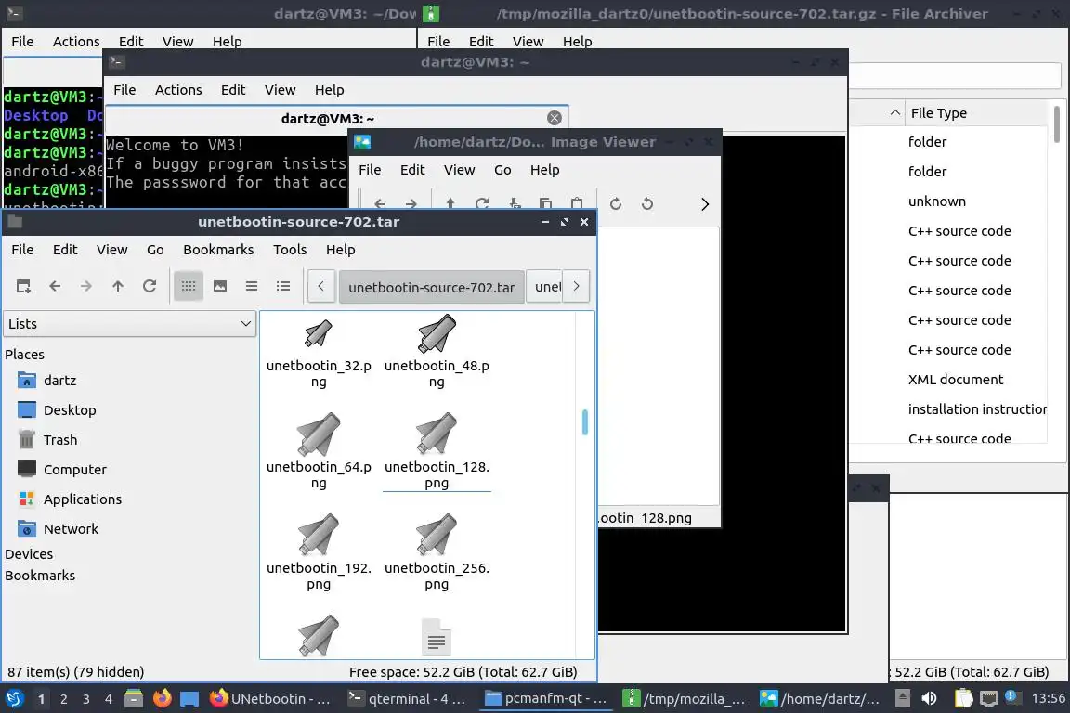Select the text document file icon
Image resolution: width=1070 pixels, height=713 pixels.
pyautogui.click(x=437, y=637)
